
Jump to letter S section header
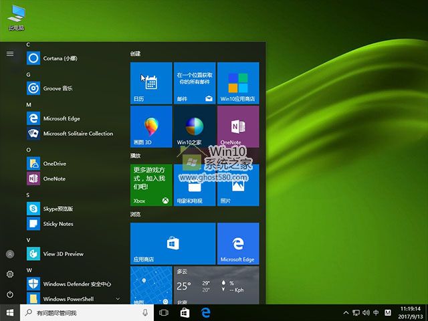pos(28,195)
